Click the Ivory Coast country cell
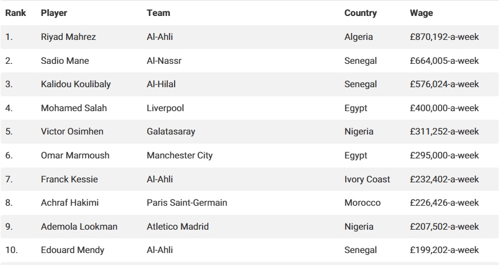Screen dimensions: 501x265 (x=367, y=180)
